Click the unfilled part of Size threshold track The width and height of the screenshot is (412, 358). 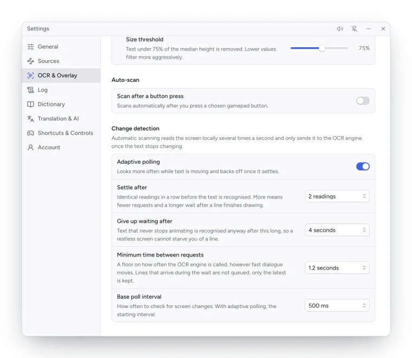tap(337, 48)
